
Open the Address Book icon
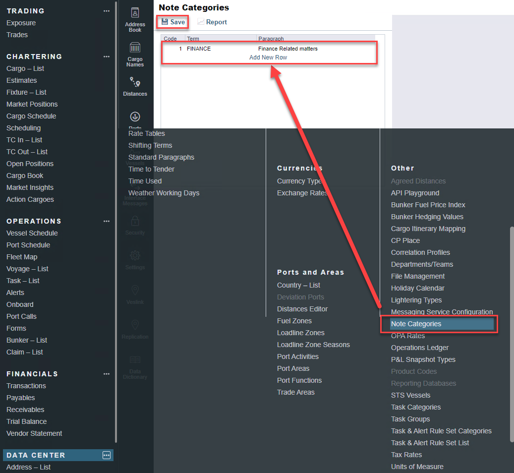click(x=135, y=13)
